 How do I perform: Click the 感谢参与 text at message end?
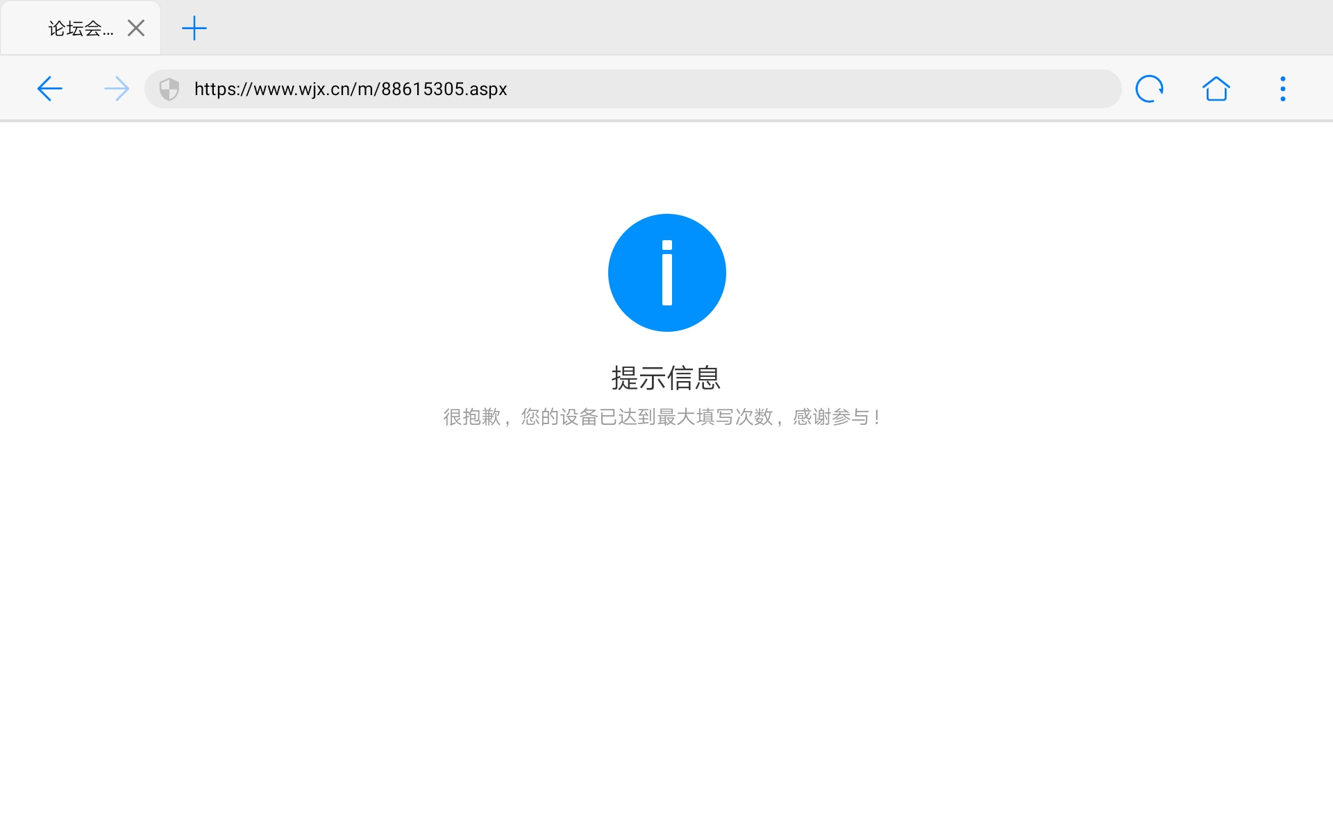click(x=831, y=417)
